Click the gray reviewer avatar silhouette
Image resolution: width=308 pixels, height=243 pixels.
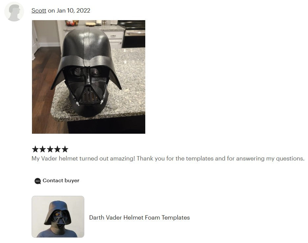tap(14, 12)
